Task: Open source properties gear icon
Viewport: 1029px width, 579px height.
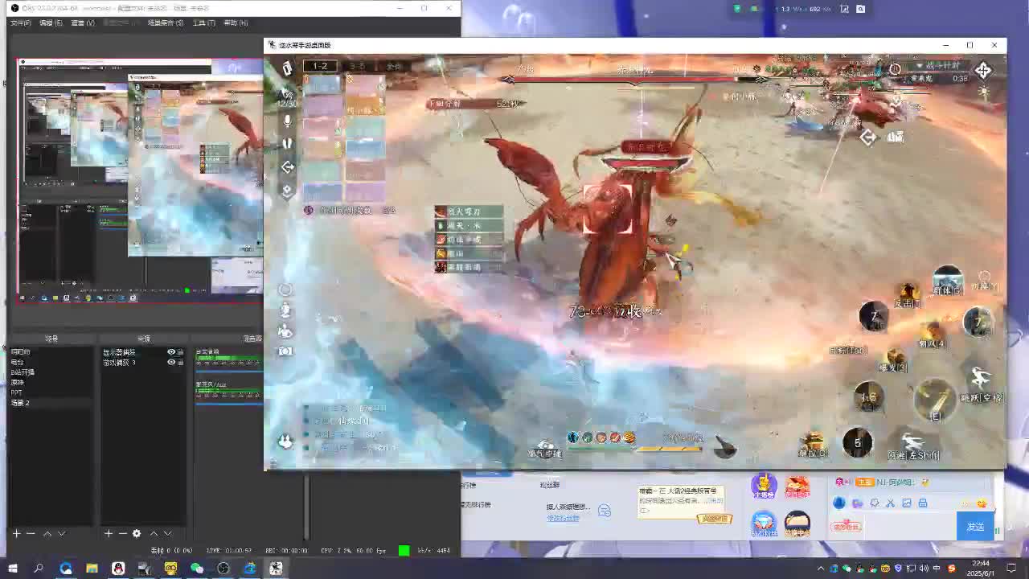Action: coord(137,533)
